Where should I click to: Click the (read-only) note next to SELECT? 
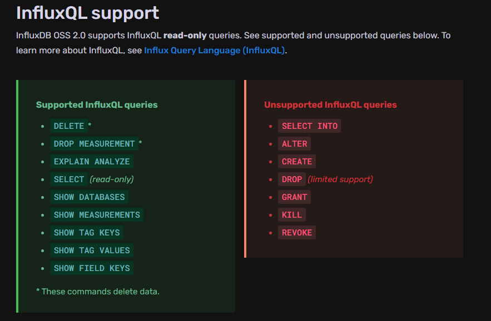(x=112, y=179)
